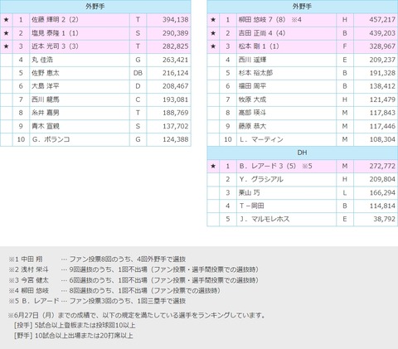
Task: Select the vote count 108,304
Action: [x=382, y=139]
